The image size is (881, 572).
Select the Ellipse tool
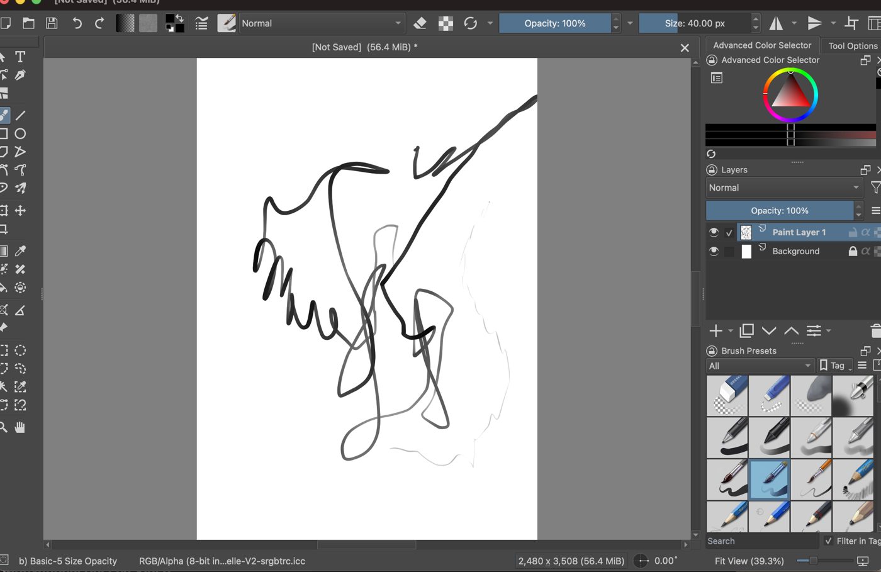coord(20,133)
